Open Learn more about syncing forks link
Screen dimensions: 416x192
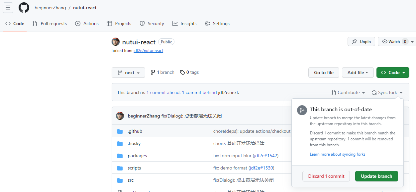[337, 154]
